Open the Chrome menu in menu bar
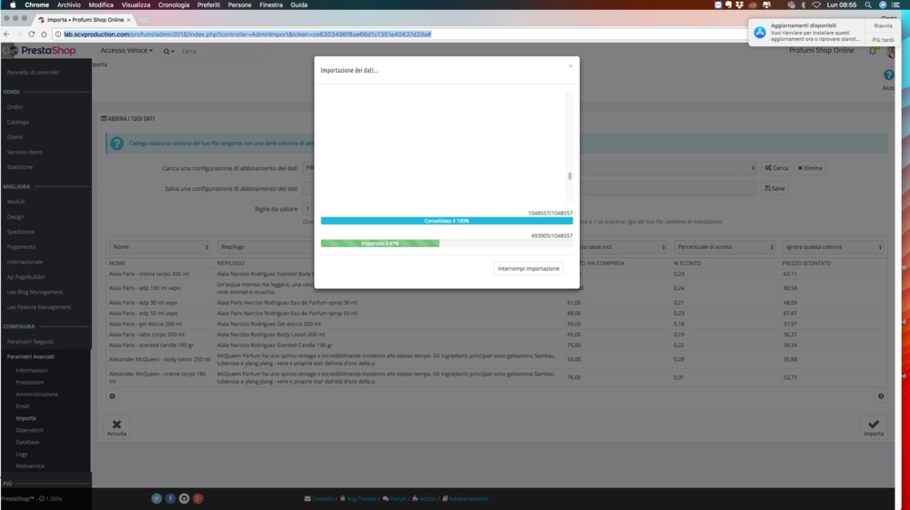This screenshot has width=910, height=510. click(x=36, y=5)
